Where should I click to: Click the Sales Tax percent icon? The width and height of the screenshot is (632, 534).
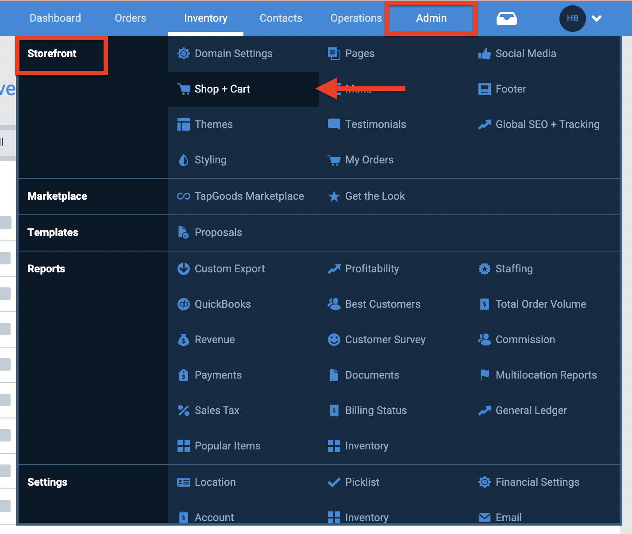coord(183,410)
